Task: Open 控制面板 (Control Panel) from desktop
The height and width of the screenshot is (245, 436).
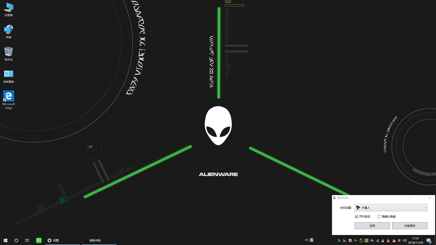Action: [8, 75]
